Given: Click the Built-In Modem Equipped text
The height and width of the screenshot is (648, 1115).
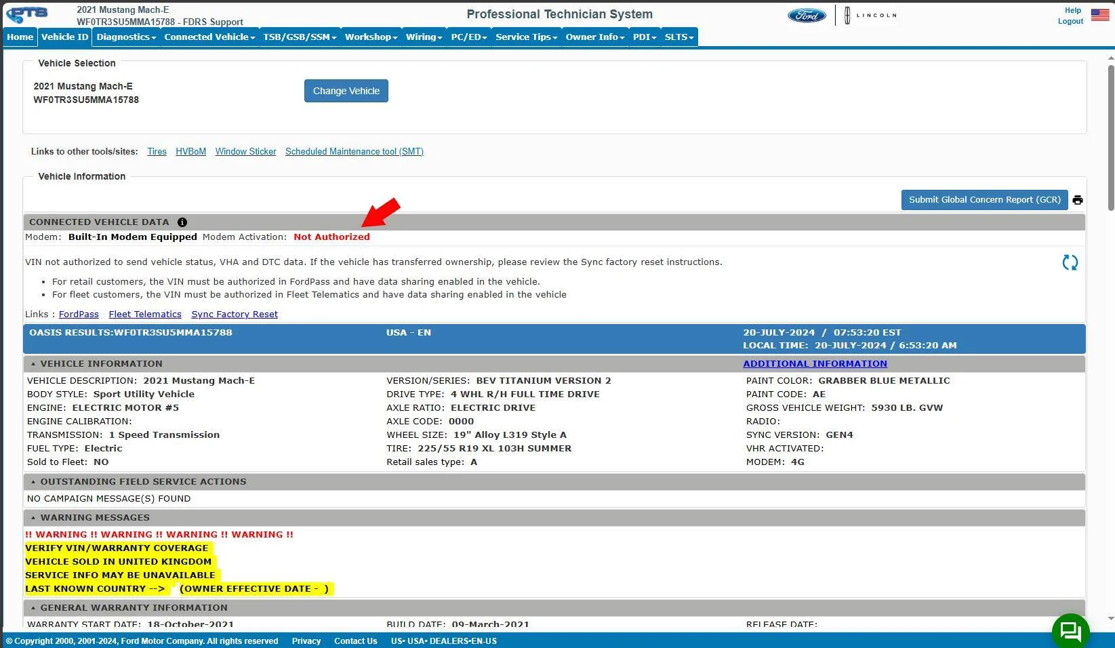Looking at the screenshot, I should [133, 237].
